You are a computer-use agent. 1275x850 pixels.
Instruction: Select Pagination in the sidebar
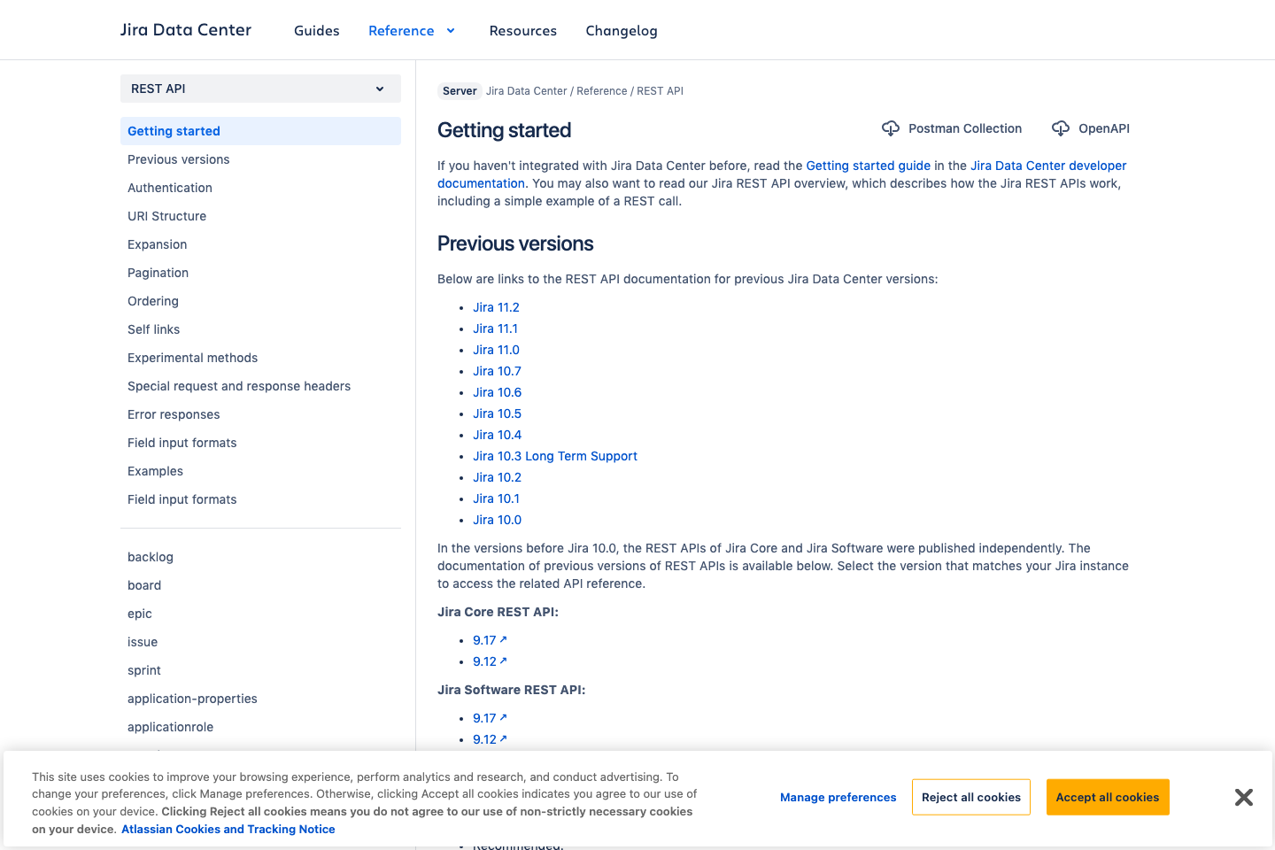158,273
